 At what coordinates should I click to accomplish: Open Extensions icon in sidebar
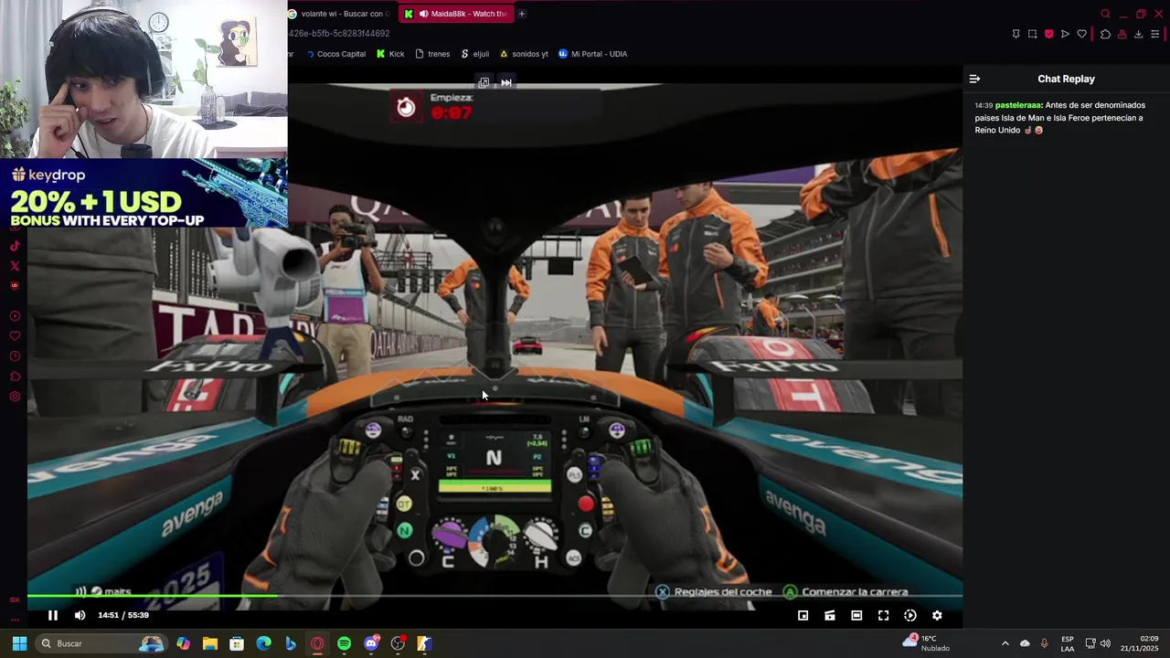[15, 377]
